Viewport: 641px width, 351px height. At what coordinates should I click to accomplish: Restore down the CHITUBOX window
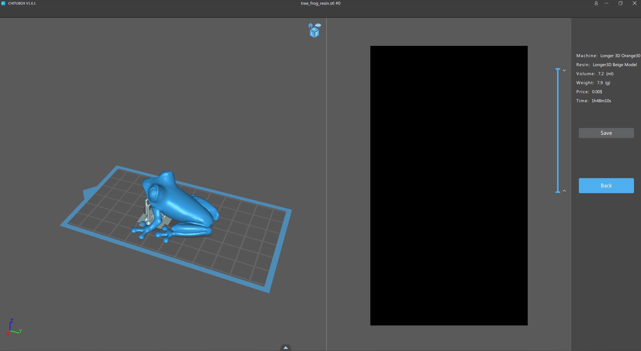click(x=620, y=3)
